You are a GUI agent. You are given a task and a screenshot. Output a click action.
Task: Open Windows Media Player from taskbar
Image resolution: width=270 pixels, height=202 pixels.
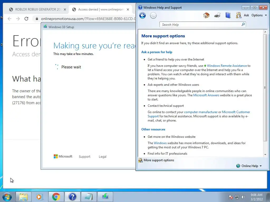pos(40,197)
